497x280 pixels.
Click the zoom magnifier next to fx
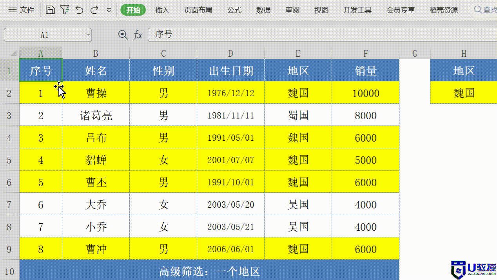(x=123, y=35)
